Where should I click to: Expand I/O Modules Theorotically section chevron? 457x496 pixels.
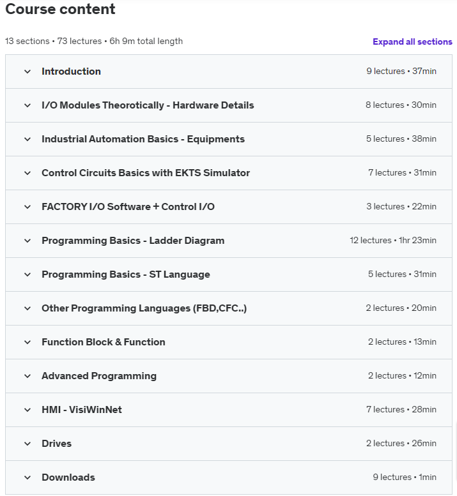coord(27,105)
